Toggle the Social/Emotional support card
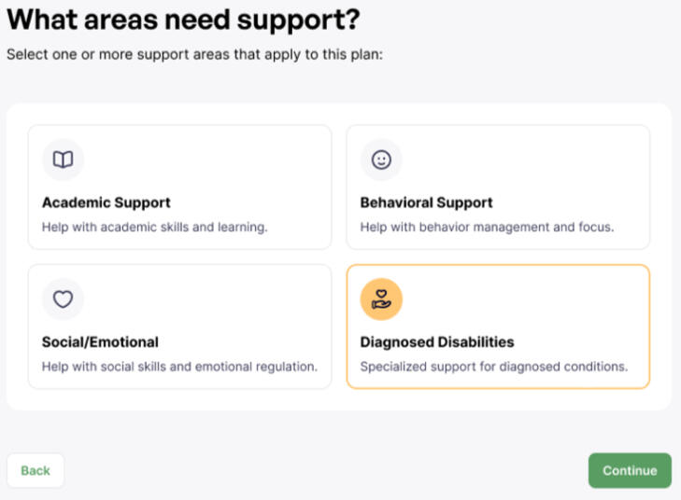681x500 pixels. point(179,326)
